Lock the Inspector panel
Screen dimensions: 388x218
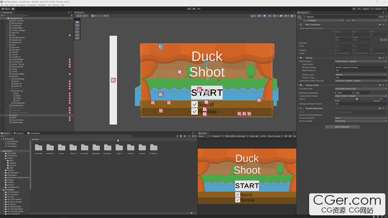(383, 12)
